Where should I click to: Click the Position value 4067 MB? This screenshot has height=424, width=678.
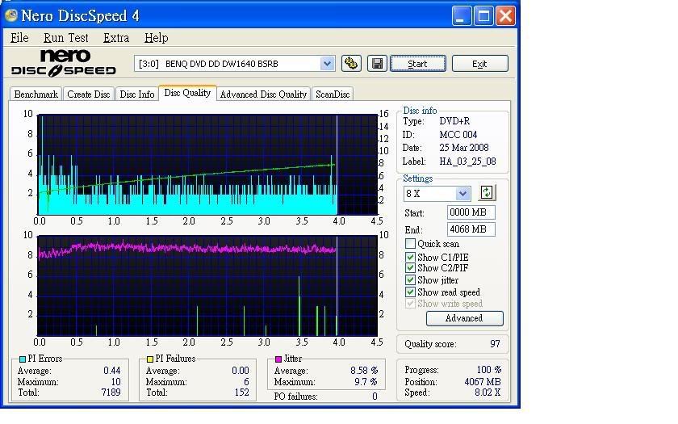click(x=483, y=381)
